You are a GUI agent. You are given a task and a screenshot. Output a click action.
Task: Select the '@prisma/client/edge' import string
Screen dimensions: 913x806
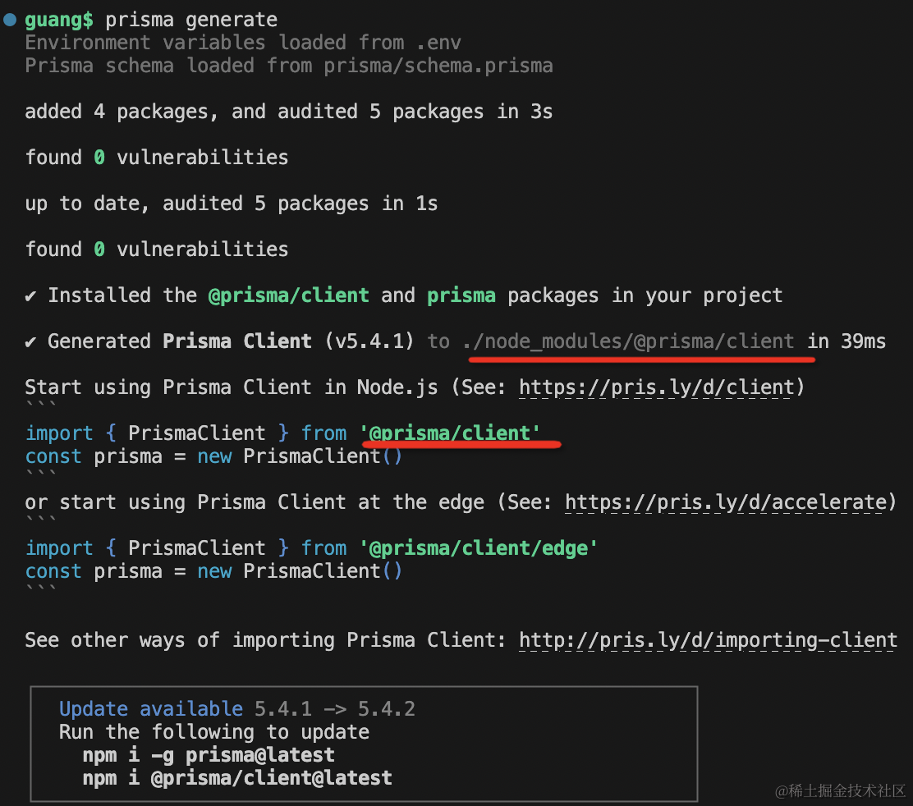[478, 548]
